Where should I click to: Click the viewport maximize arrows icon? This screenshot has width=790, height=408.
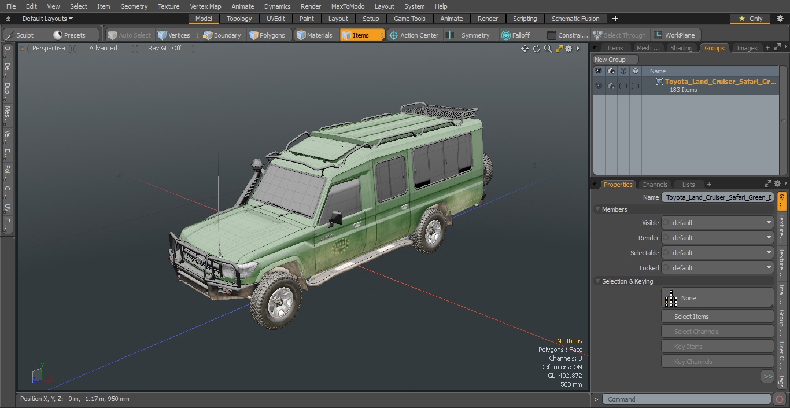point(559,49)
